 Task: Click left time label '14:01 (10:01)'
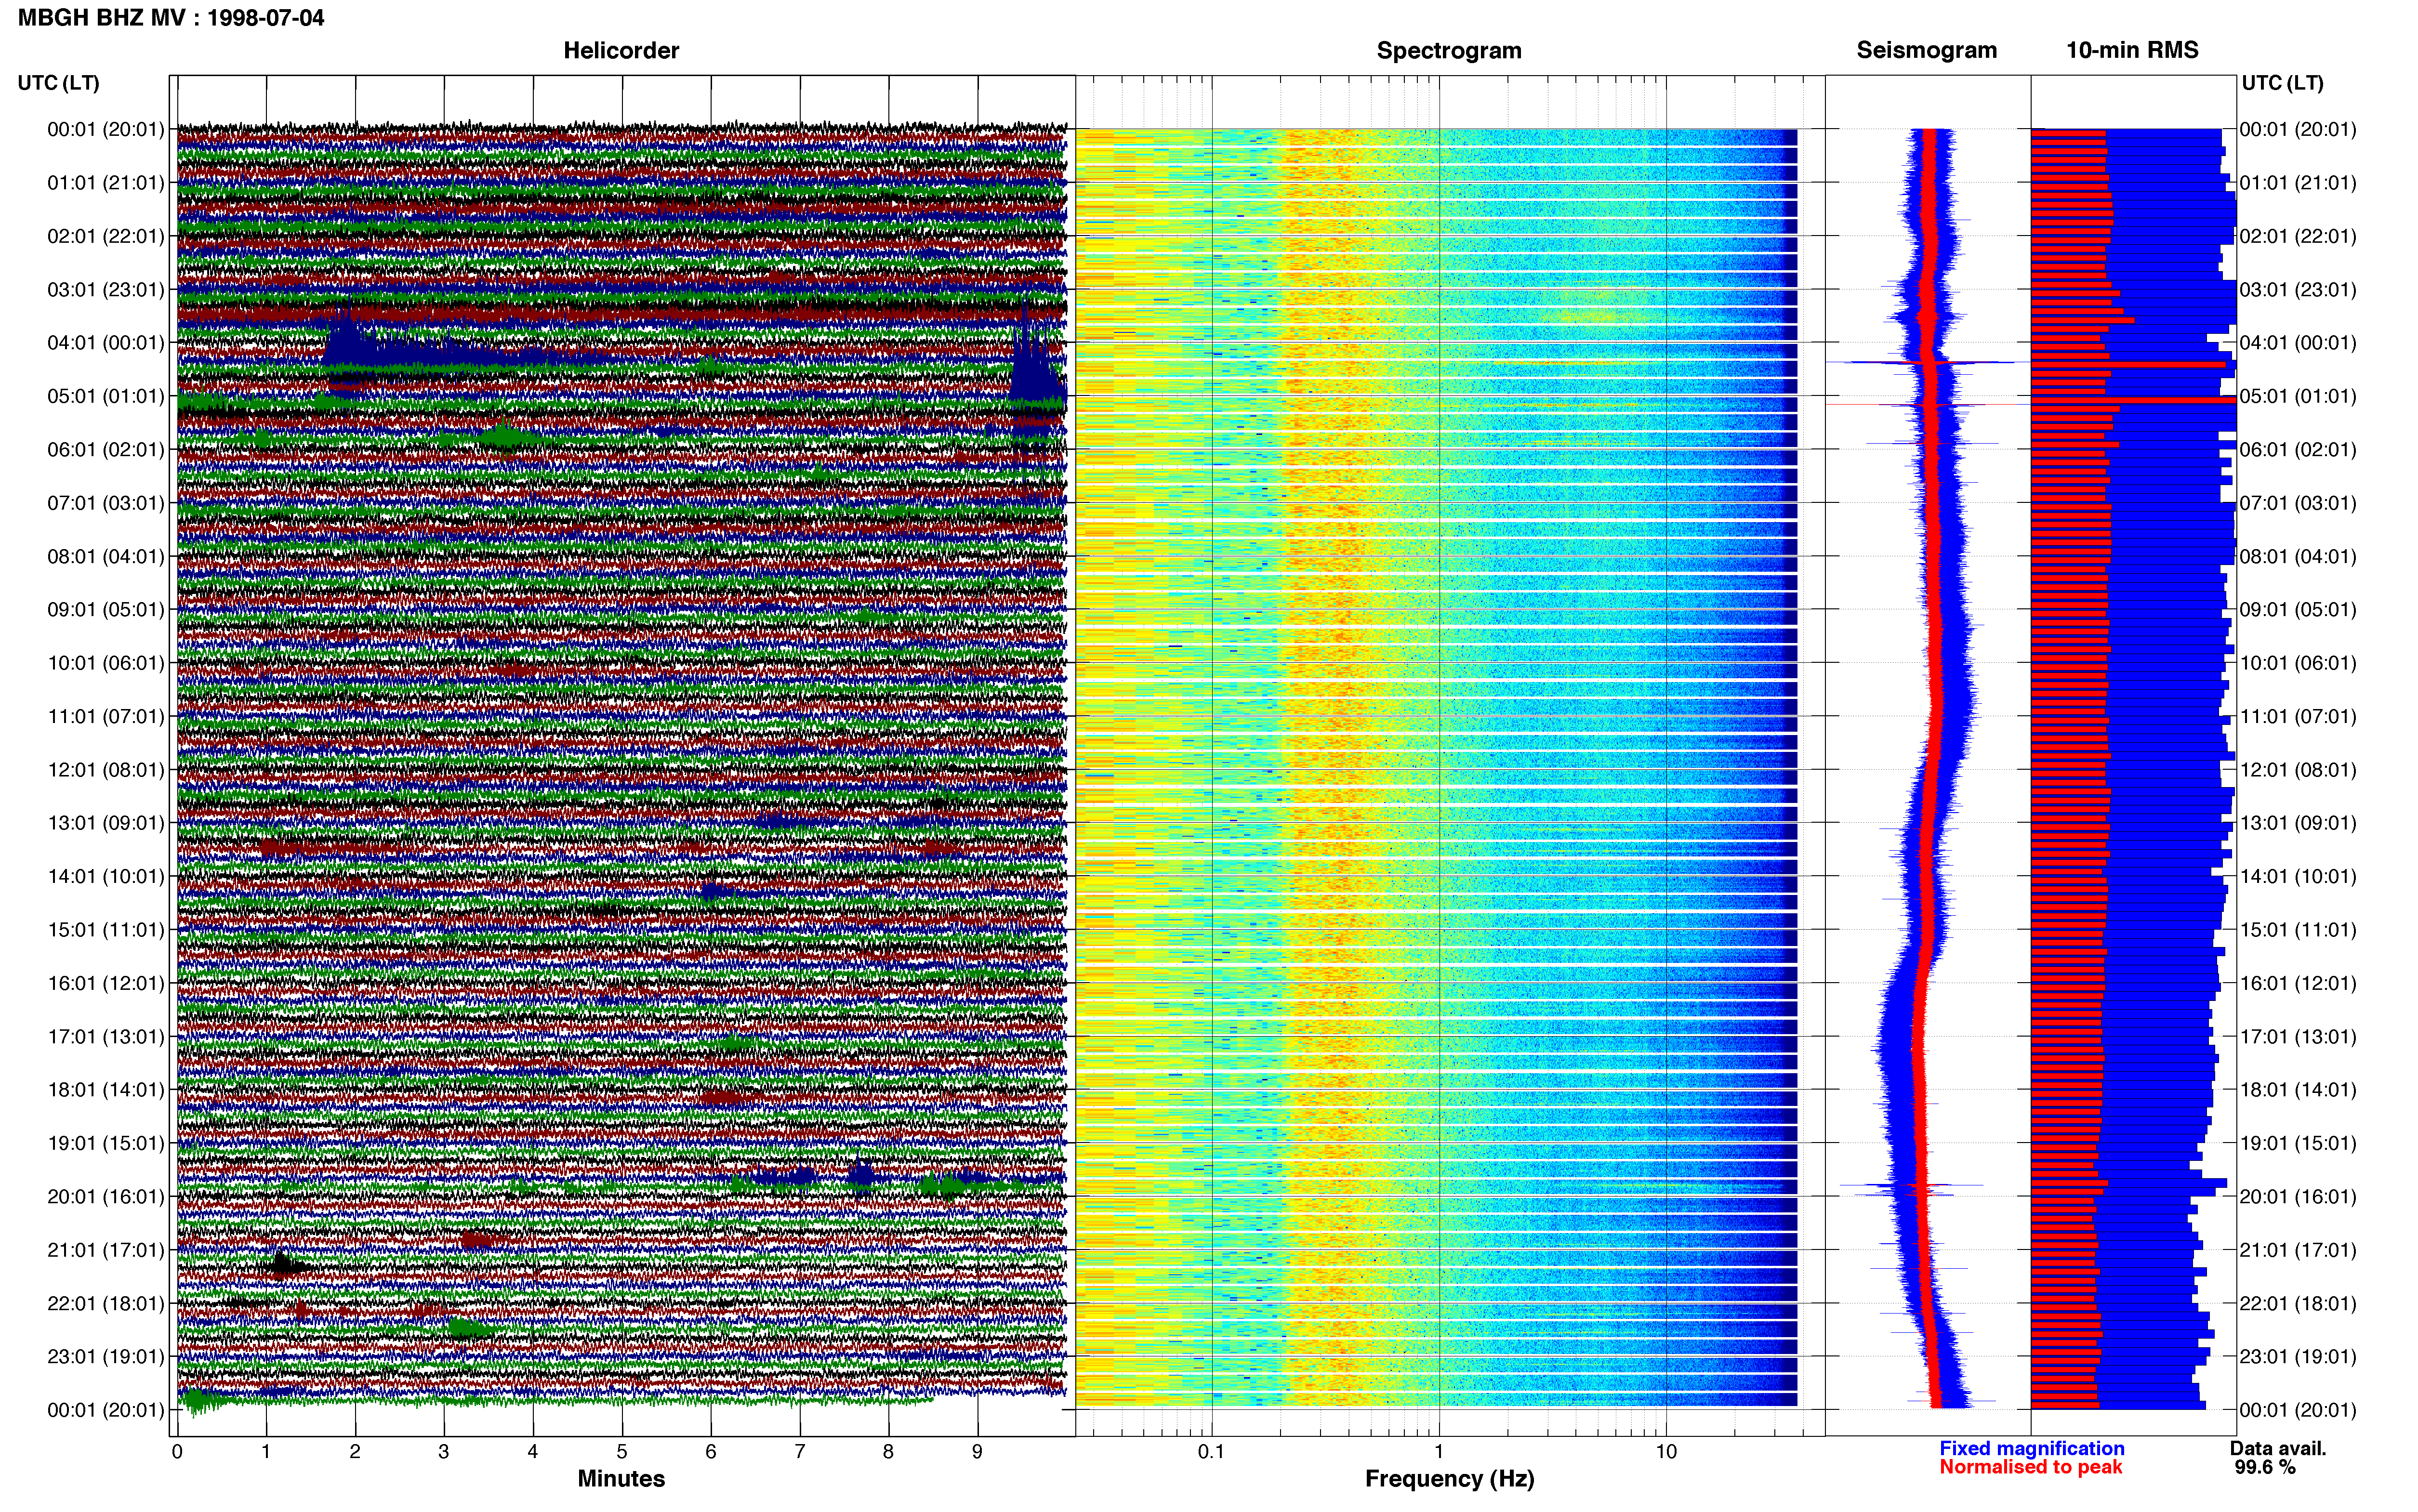[105, 876]
